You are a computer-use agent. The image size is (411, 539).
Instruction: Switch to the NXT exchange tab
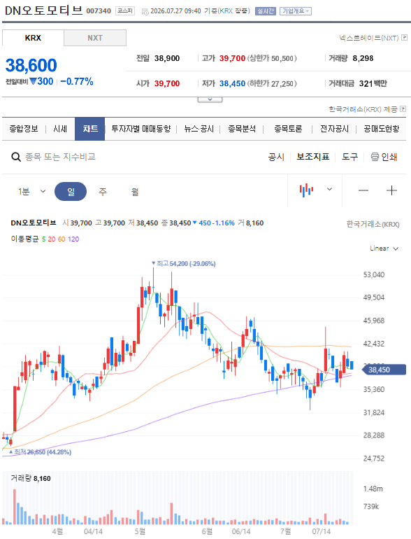95,38
